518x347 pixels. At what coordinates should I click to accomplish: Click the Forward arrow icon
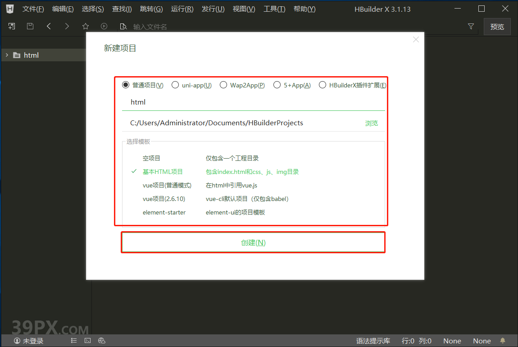tap(67, 26)
